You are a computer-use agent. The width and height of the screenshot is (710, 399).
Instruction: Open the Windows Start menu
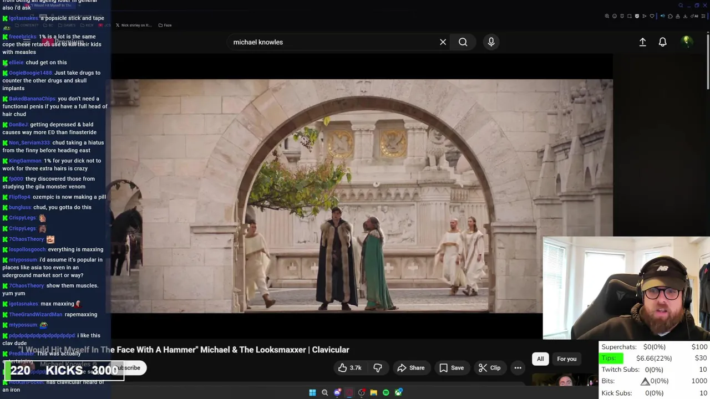[312, 392]
